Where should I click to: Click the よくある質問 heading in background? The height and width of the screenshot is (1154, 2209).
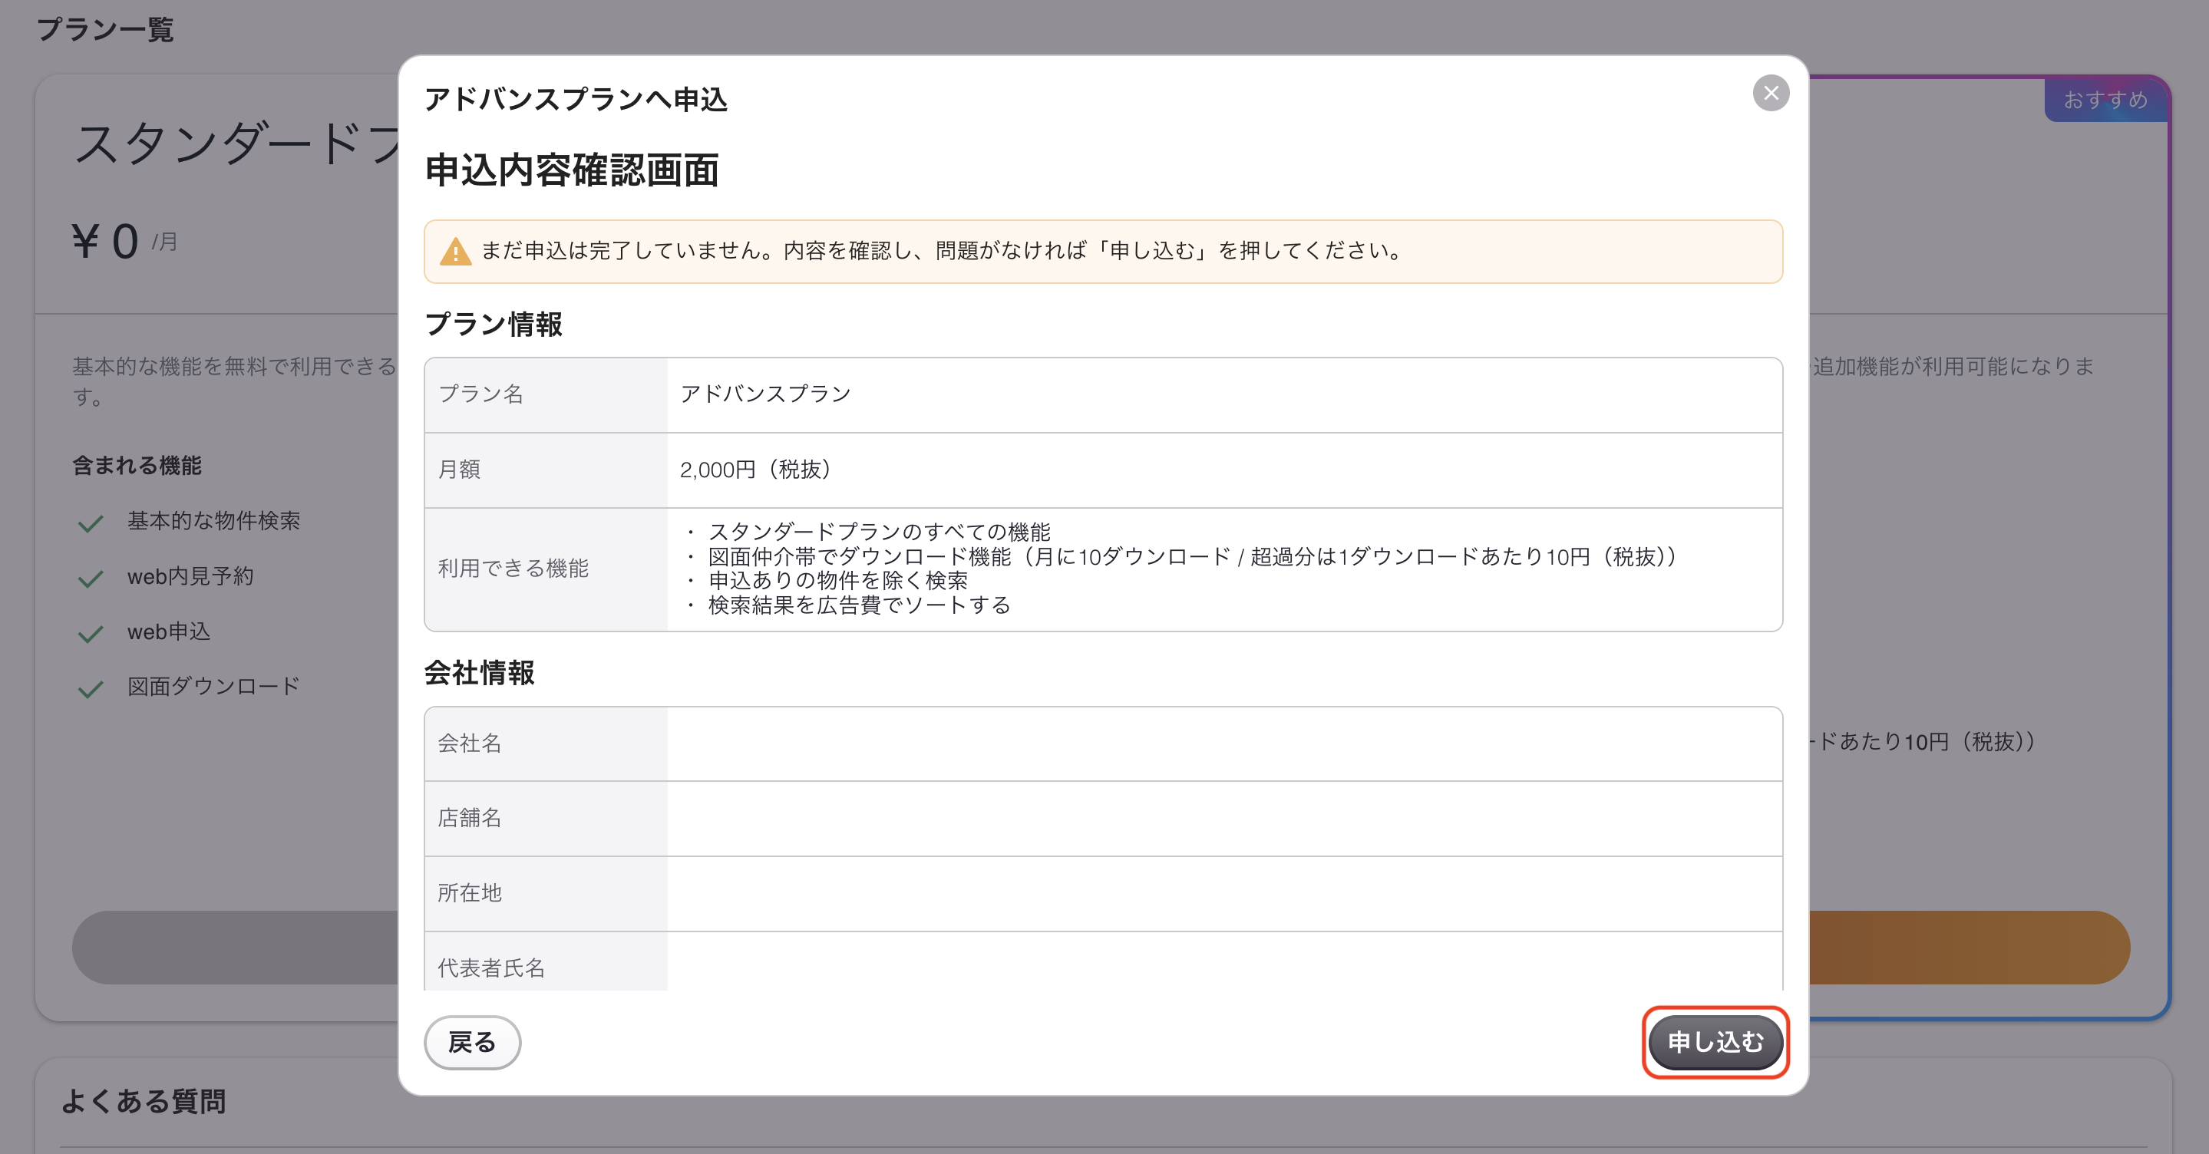[144, 1101]
